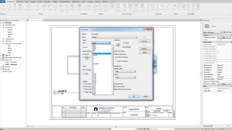Open the Manage ribbon tab
The height and width of the screenshot is (130, 232).
[90, 1]
